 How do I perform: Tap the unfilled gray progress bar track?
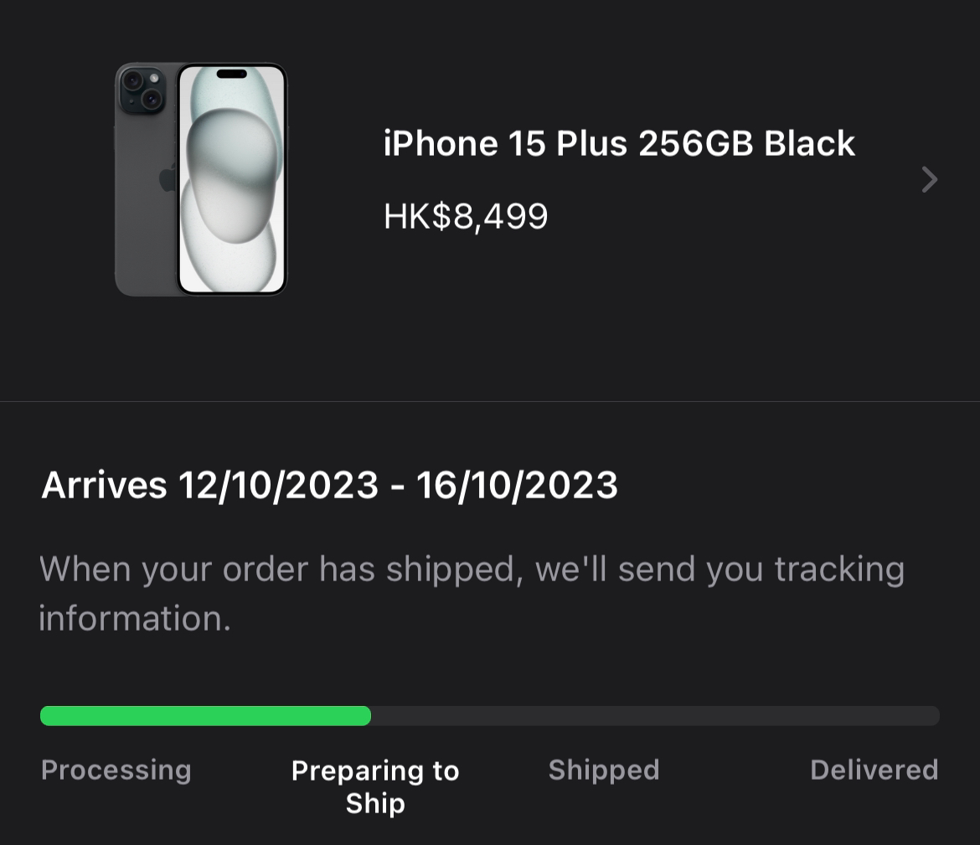(x=655, y=716)
